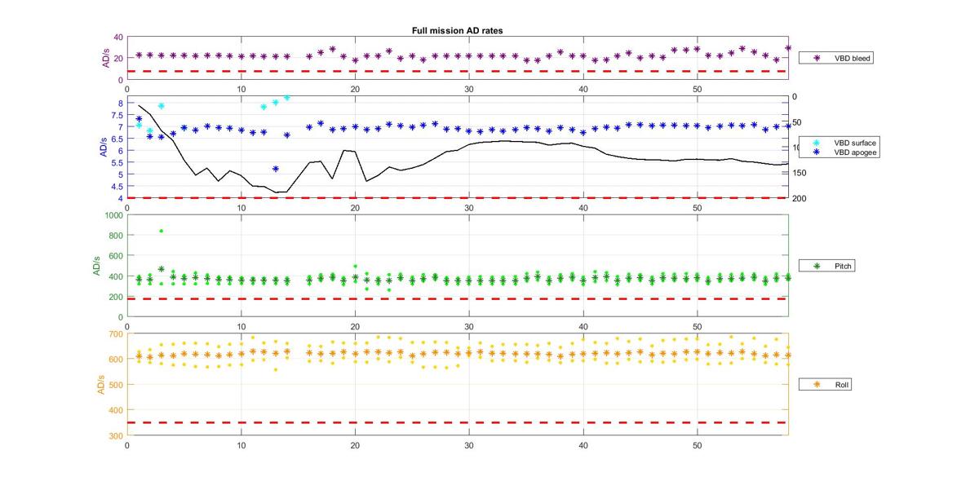
Task: Click the 1000 tick label on Pitch axis
Action: [113, 215]
